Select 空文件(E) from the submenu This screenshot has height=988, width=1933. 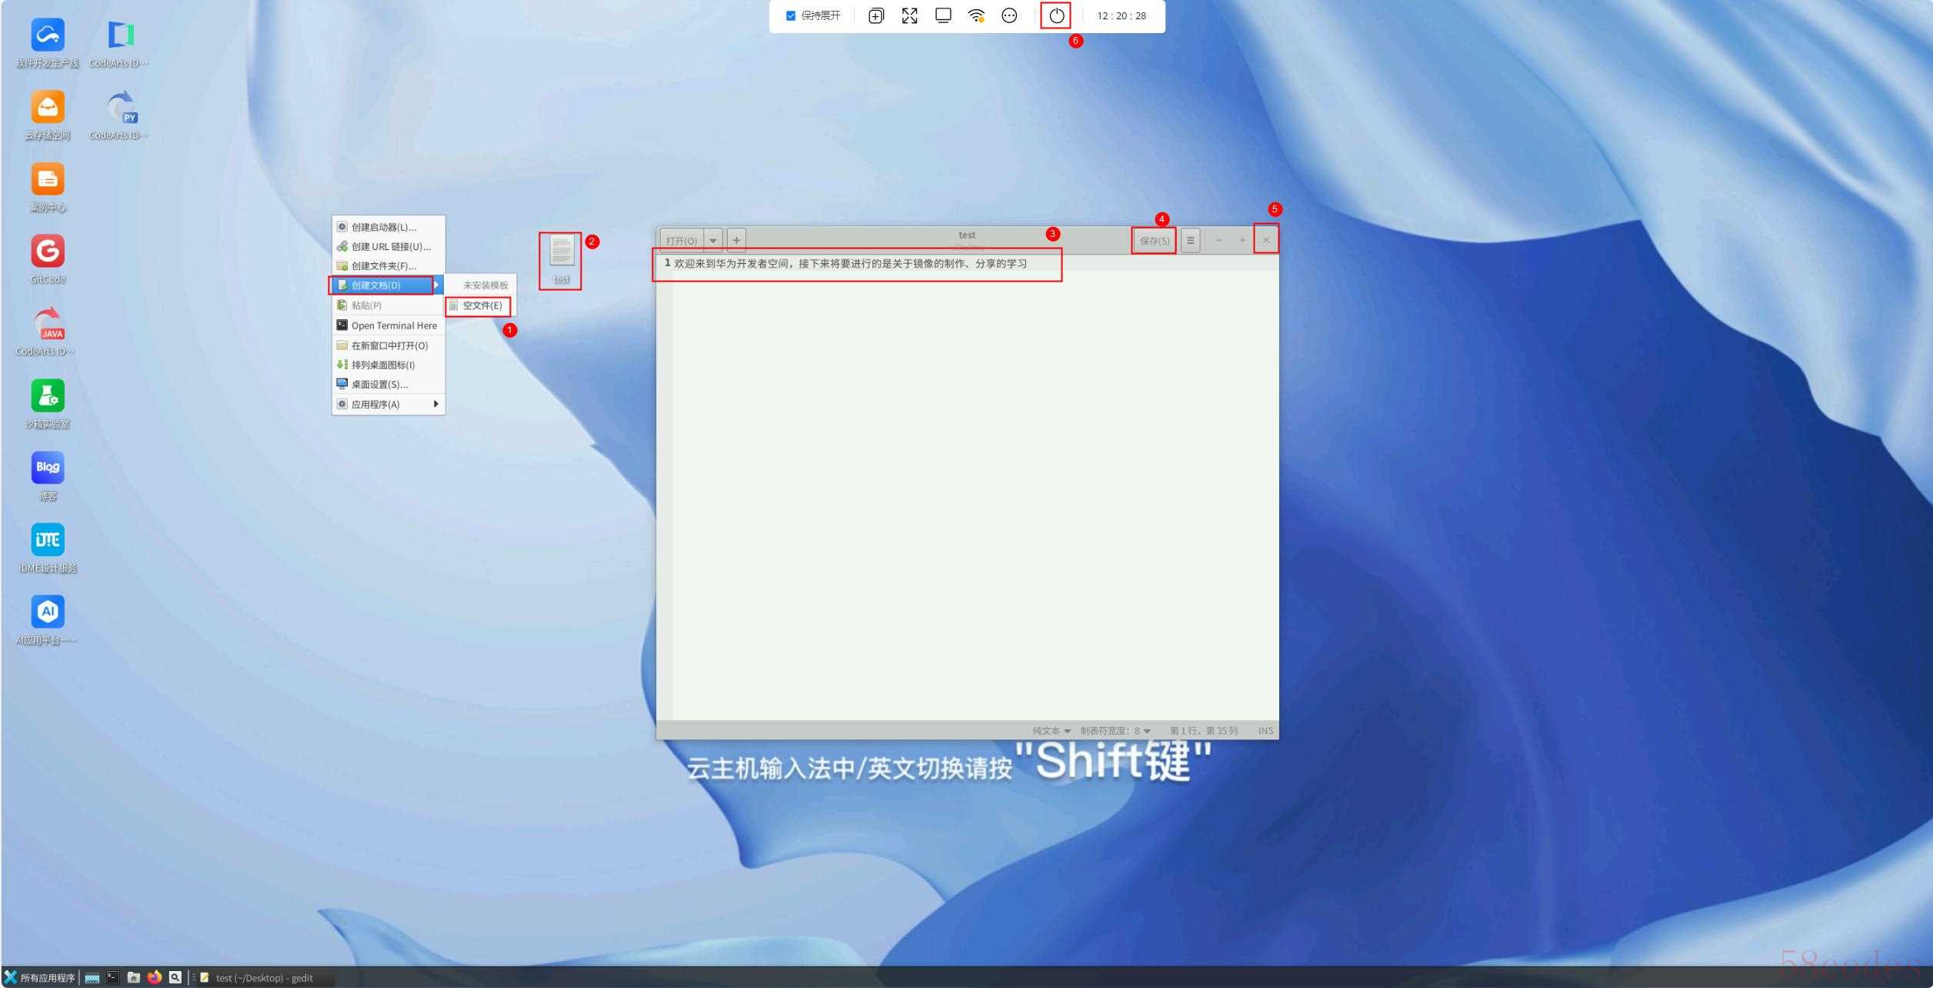pos(481,305)
